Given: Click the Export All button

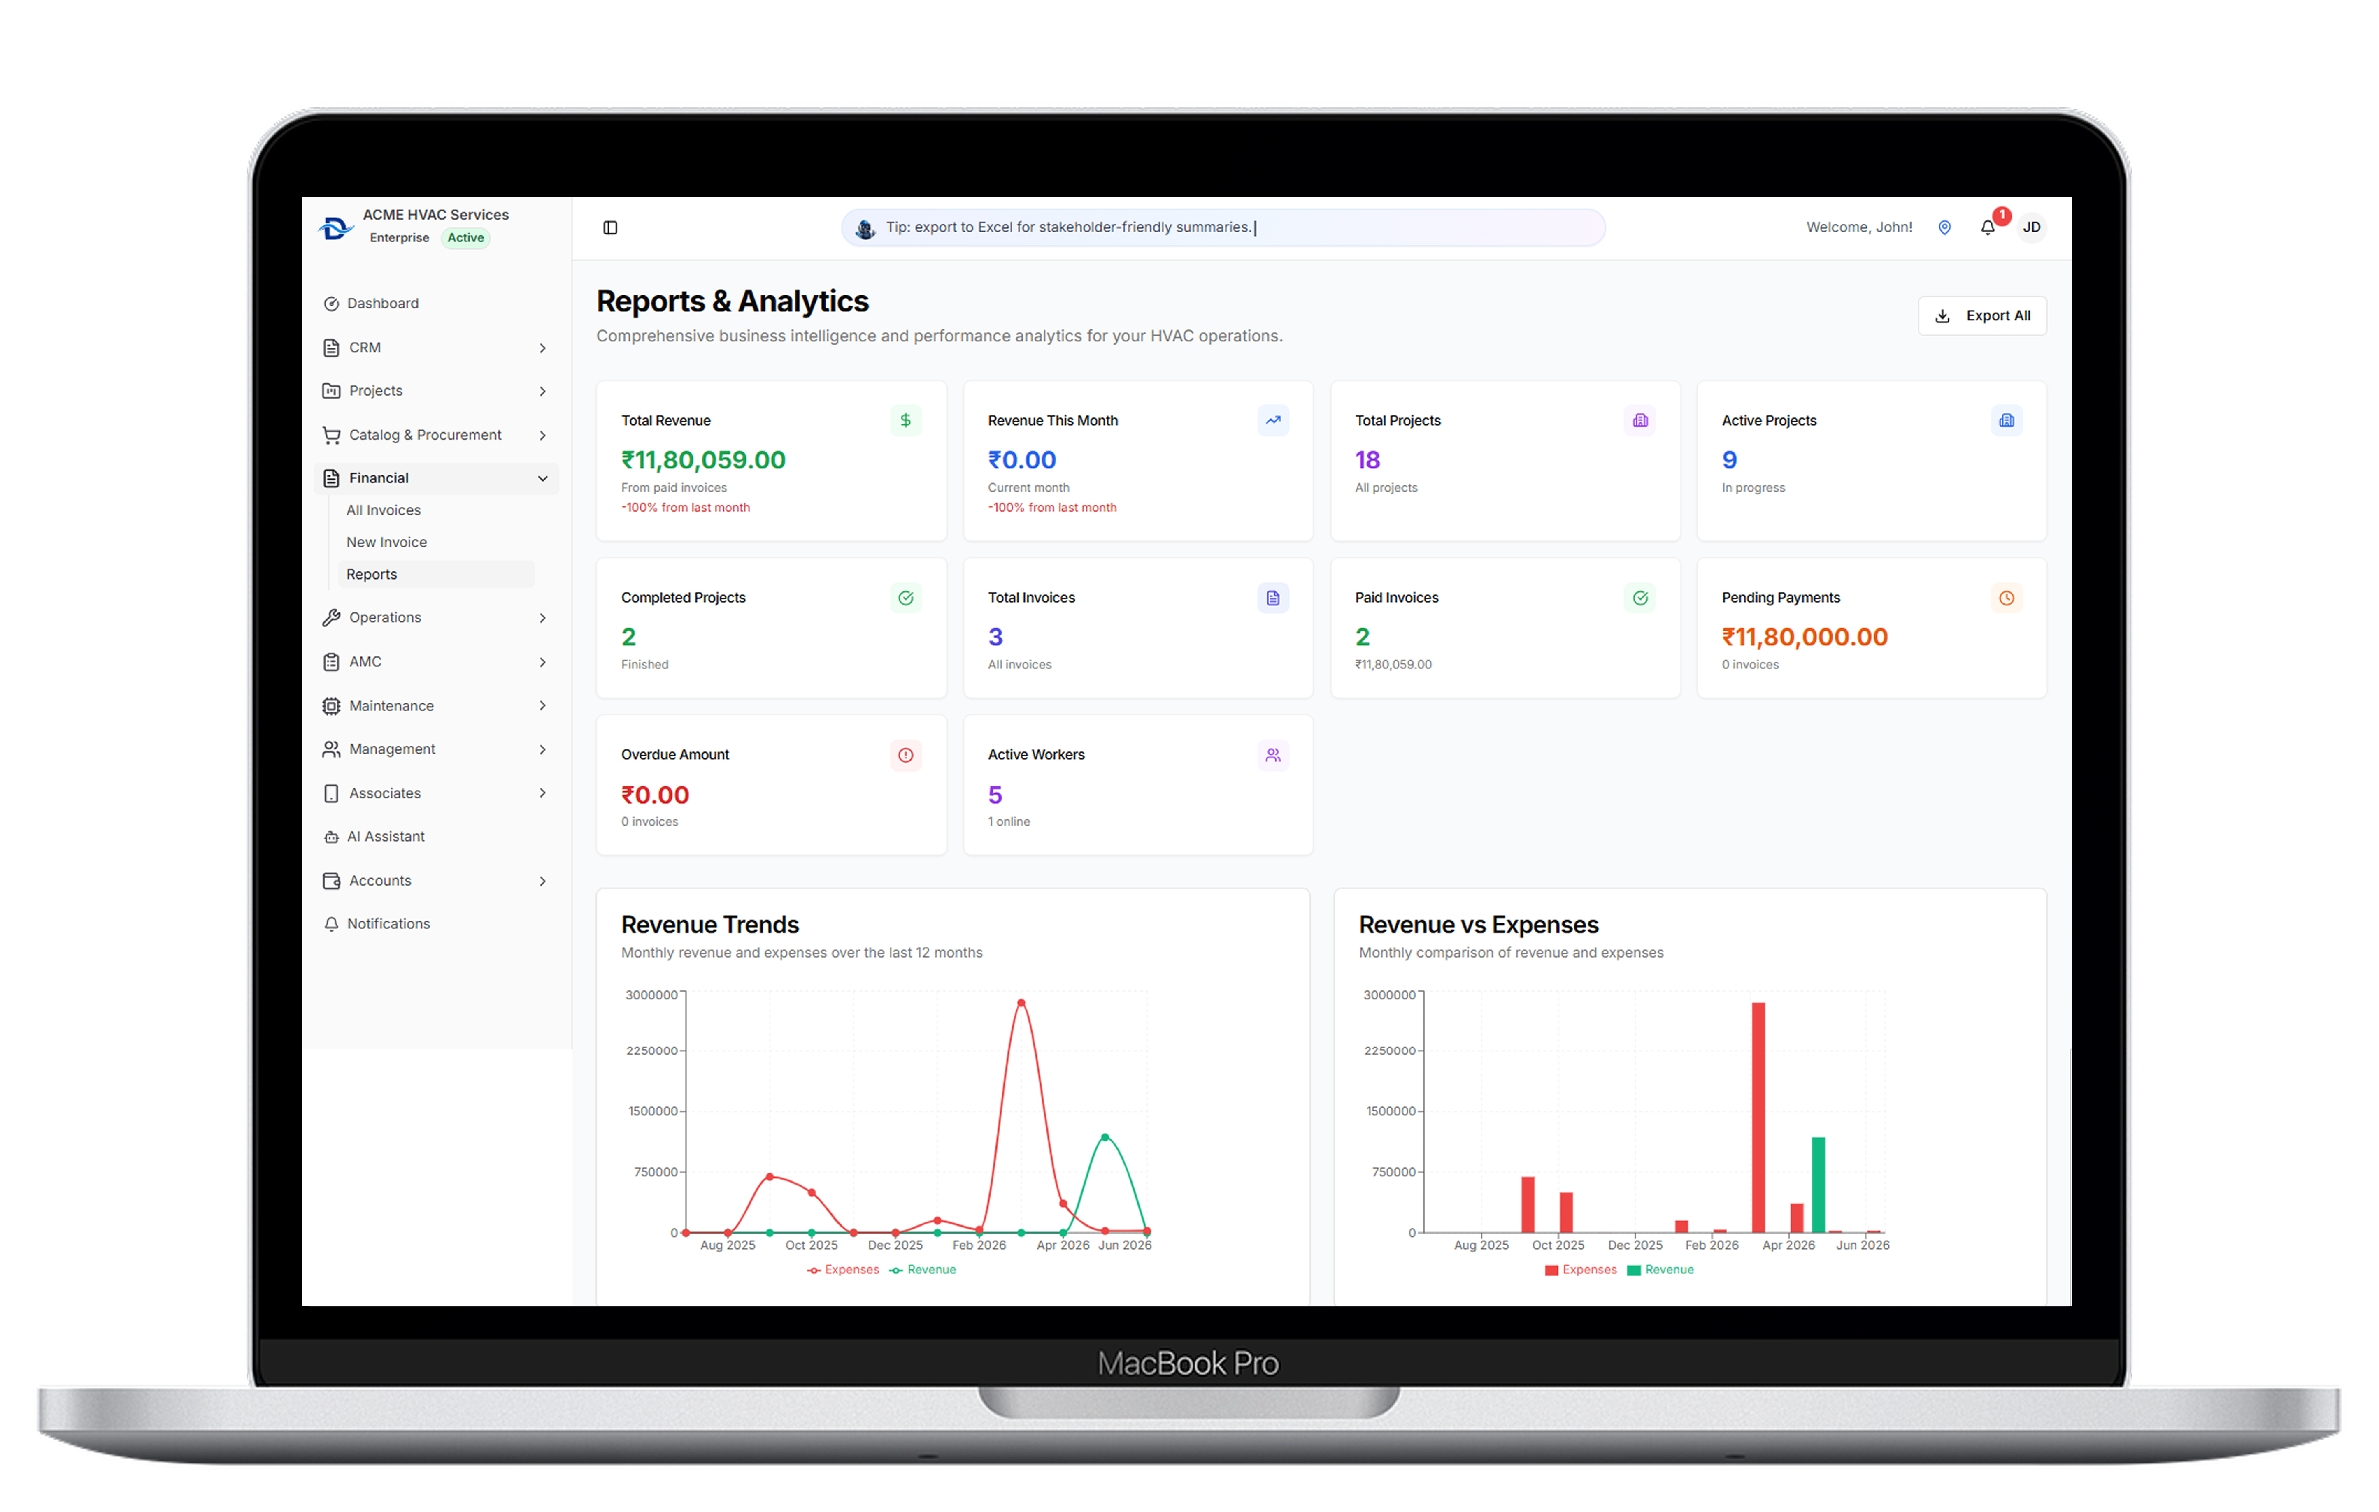Looking at the screenshot, I should click(x=1982, y=316).
